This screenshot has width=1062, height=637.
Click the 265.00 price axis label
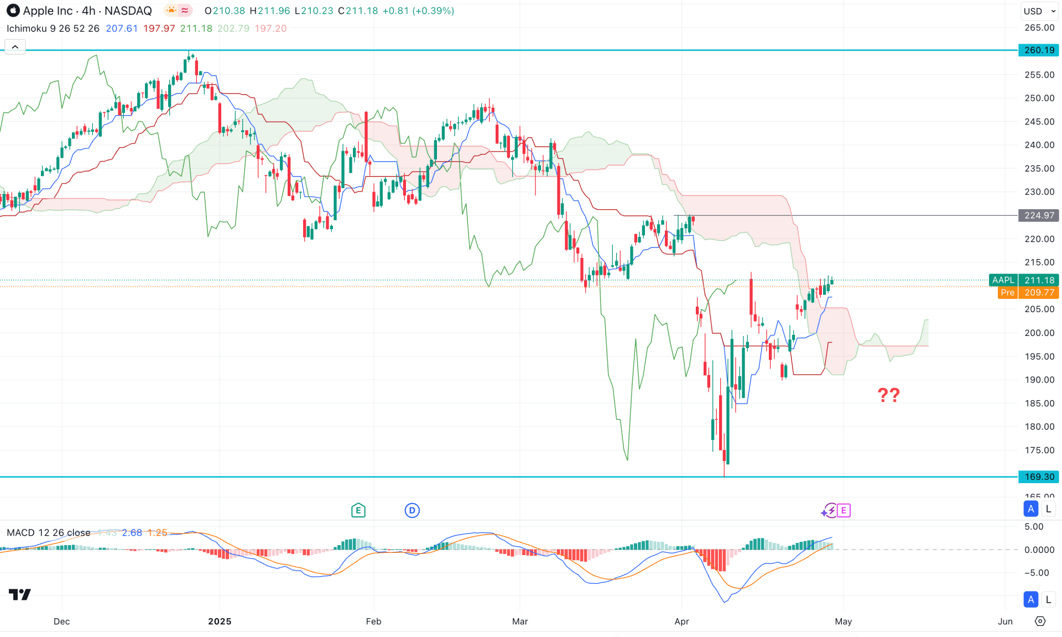pos(1039,28)
